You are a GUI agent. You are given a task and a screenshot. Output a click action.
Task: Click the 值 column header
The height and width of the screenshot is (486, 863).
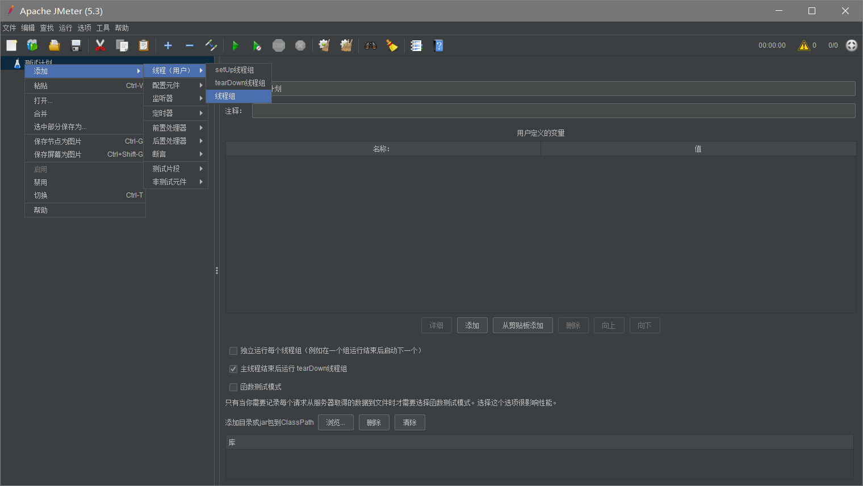(698, 149)
